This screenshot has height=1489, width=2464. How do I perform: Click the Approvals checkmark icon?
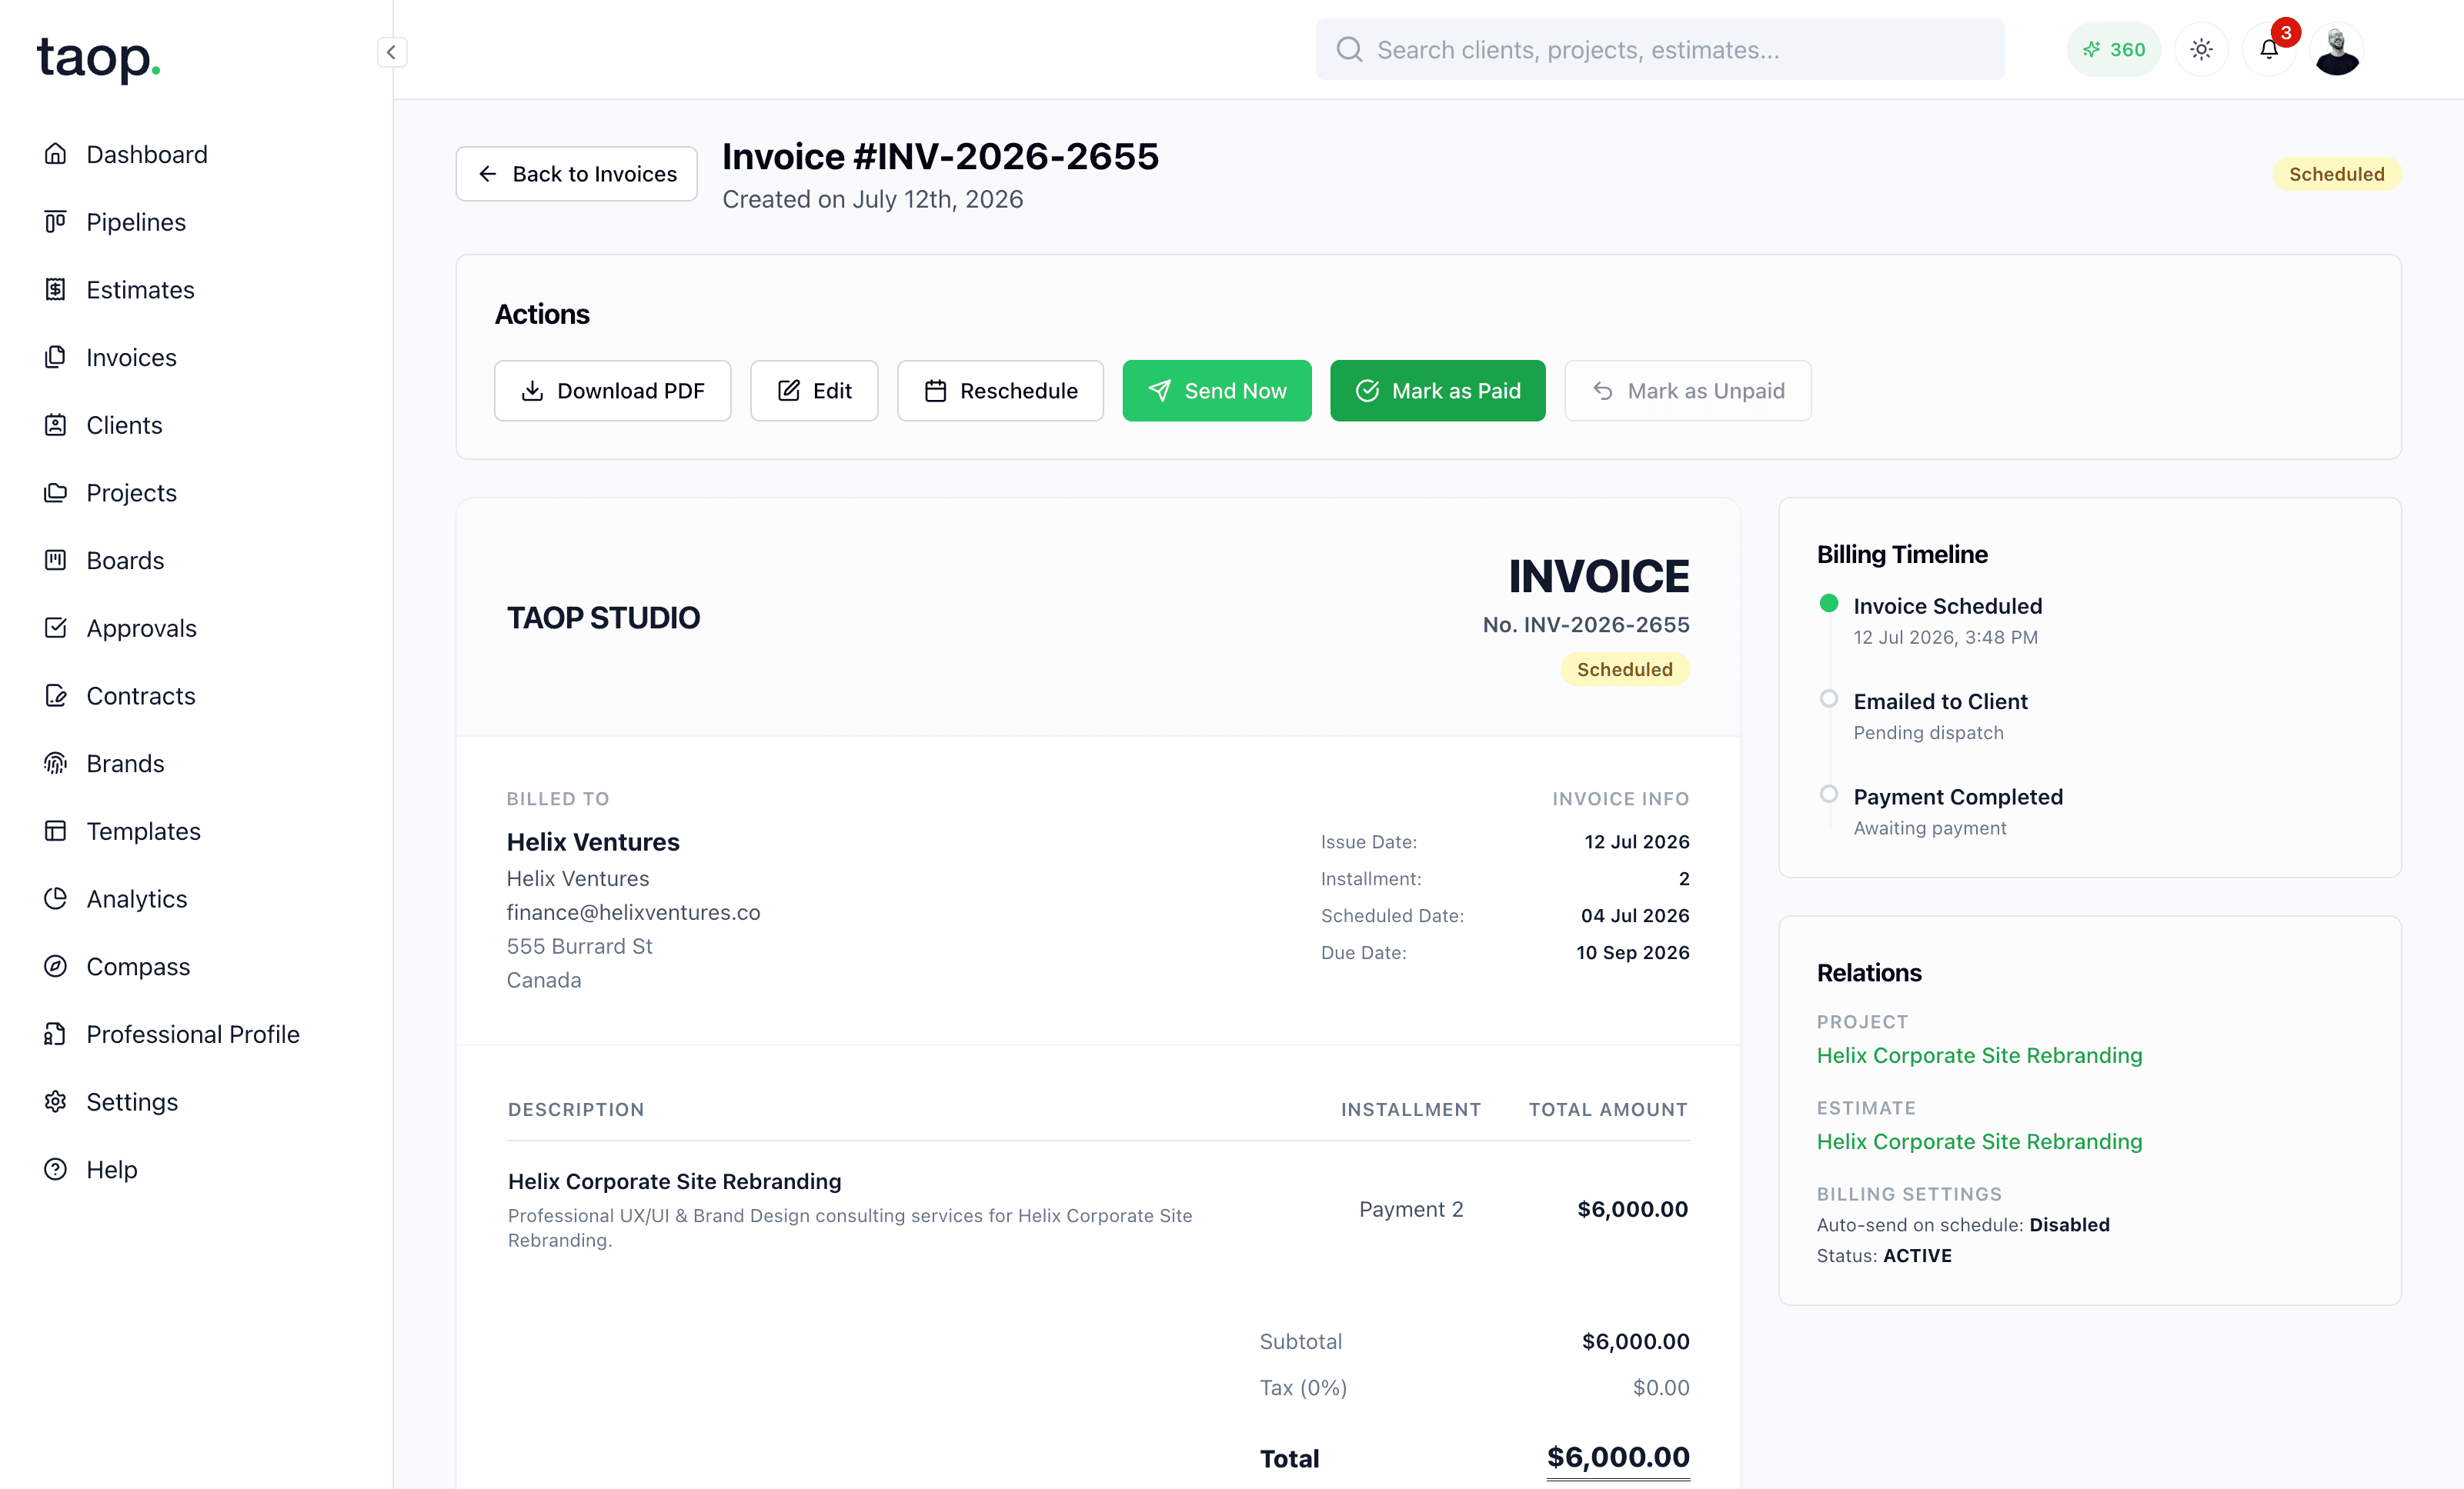tap(56, 628)
